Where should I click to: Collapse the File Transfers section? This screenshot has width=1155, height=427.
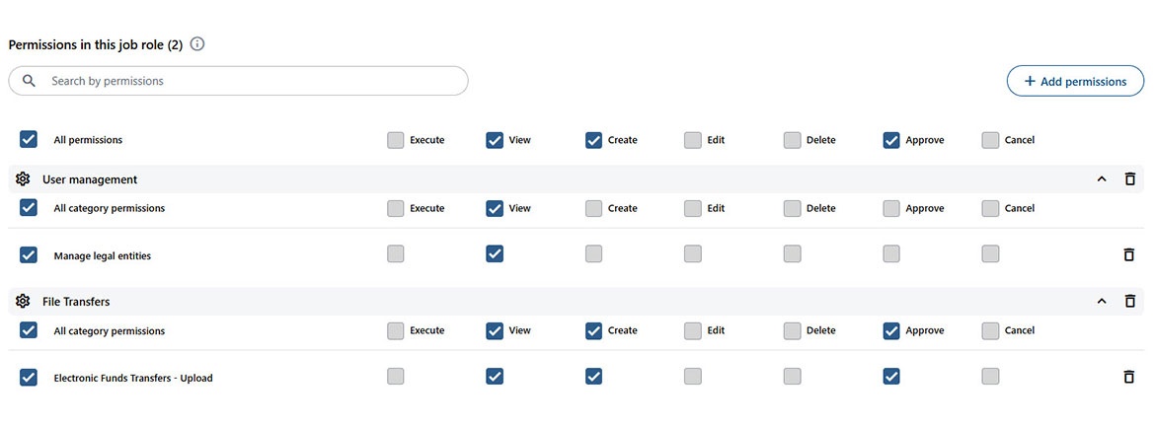tap(1102, 302)
